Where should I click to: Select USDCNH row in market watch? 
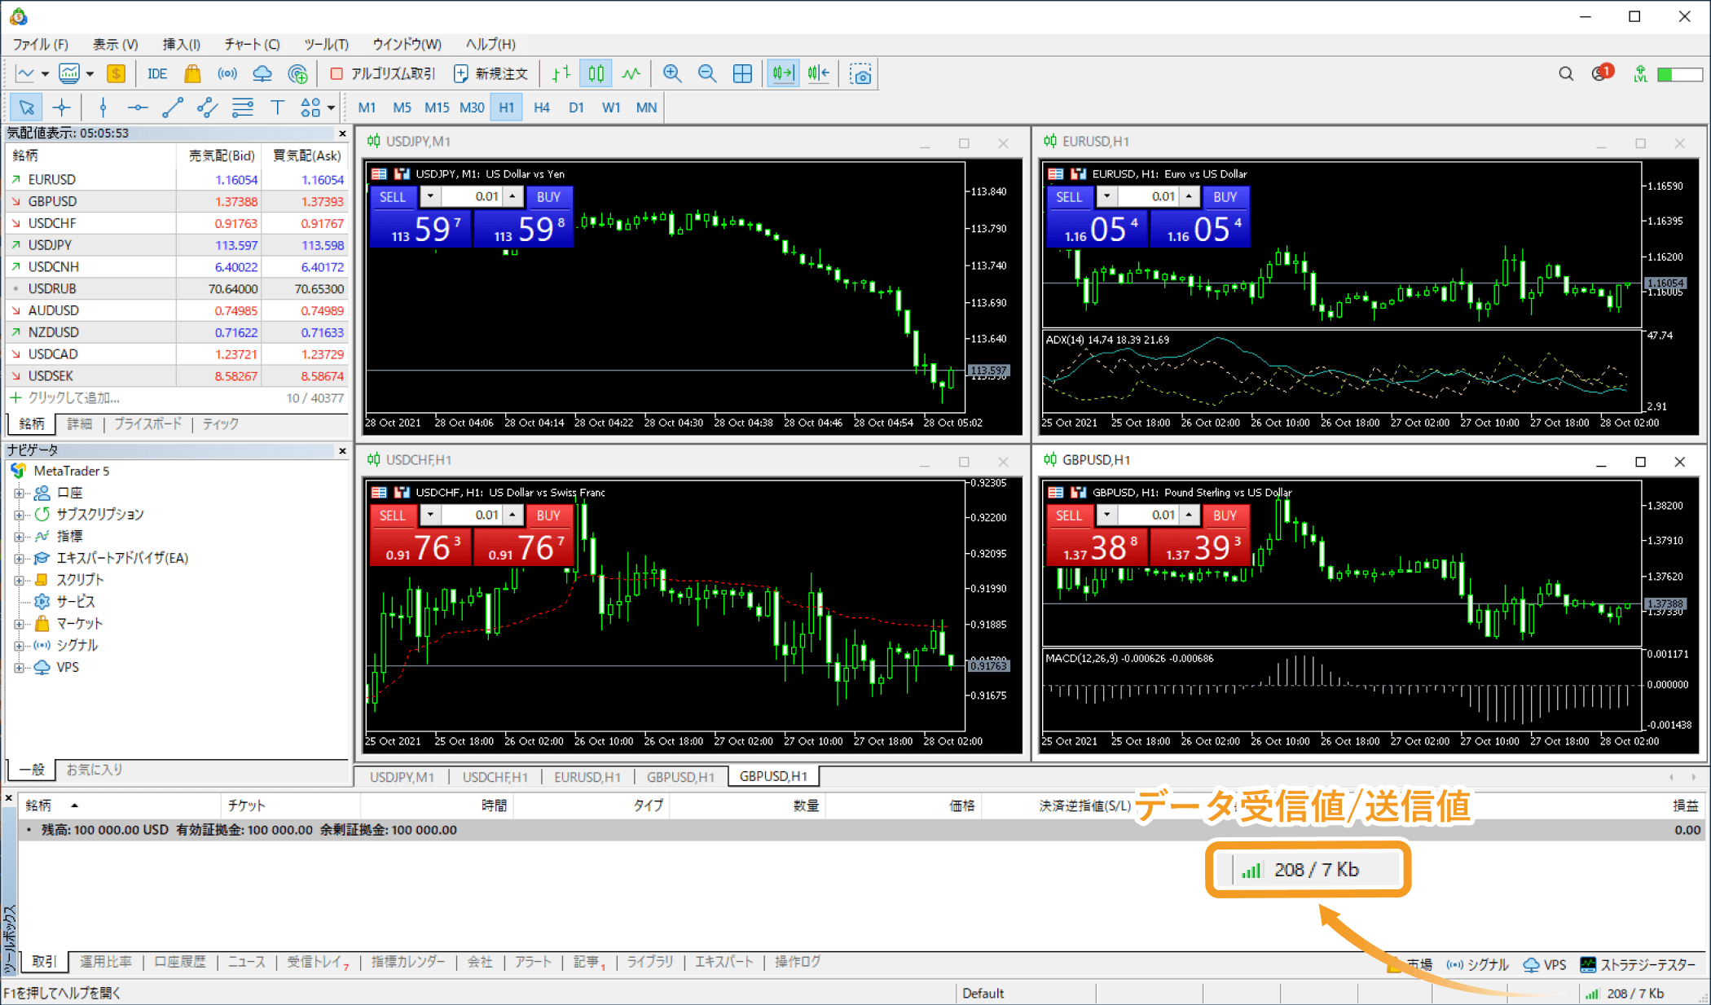(x=177, y=267)
